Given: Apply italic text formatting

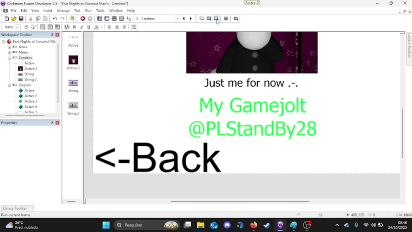Looking at the screenshot, I should click(81, 27).
